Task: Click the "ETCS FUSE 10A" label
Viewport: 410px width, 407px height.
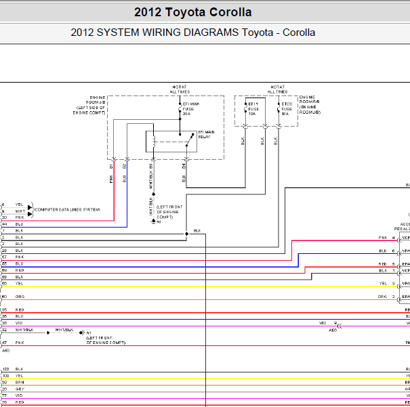Action: click(287, 109)
